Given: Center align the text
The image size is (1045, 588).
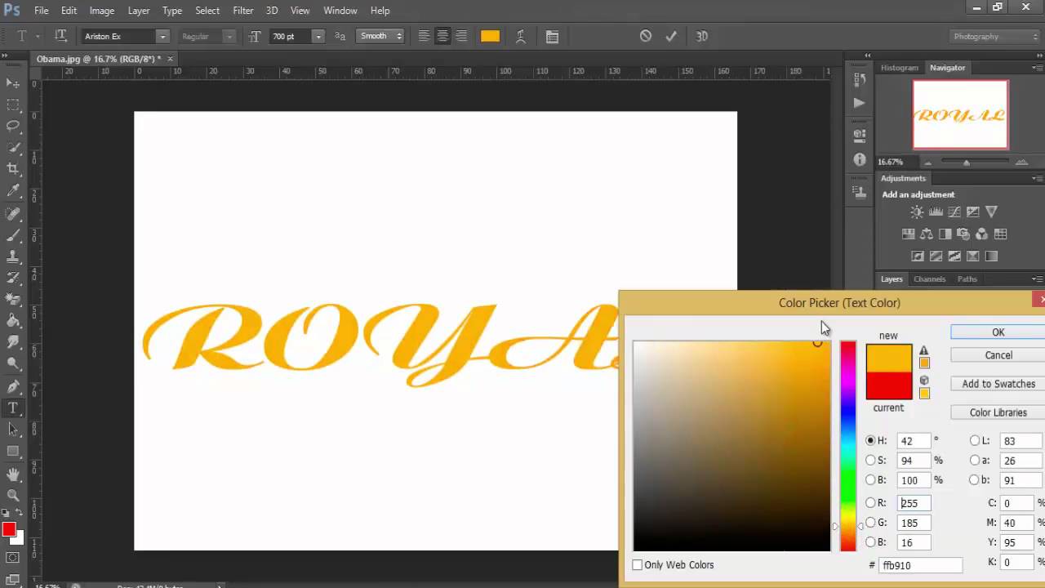Looking at the screenshot, I should coord(442,36).
